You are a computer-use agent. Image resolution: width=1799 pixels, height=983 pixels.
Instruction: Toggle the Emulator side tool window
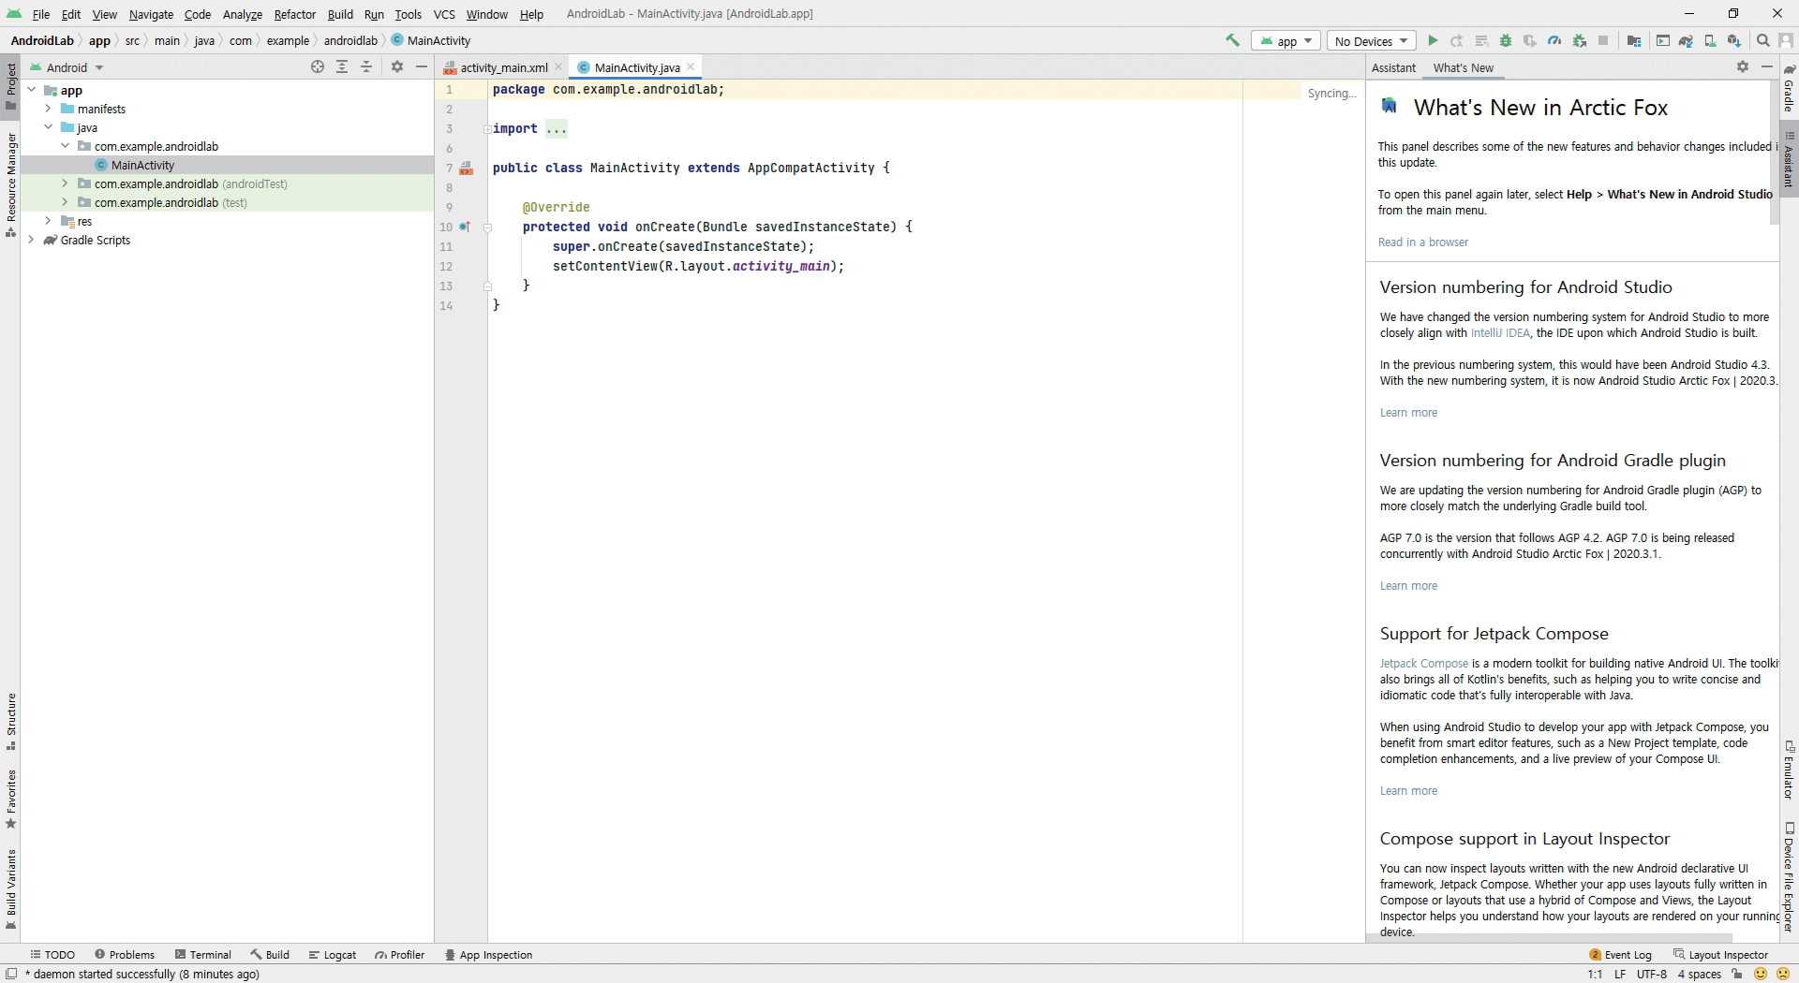coord(1789,770)
